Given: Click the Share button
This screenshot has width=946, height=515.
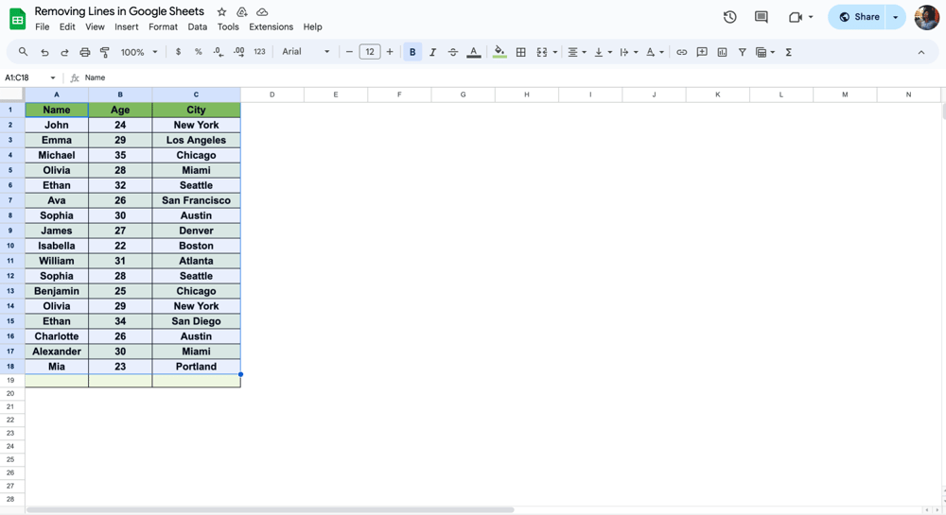Looking at the screenshot, I should point(859,17).
